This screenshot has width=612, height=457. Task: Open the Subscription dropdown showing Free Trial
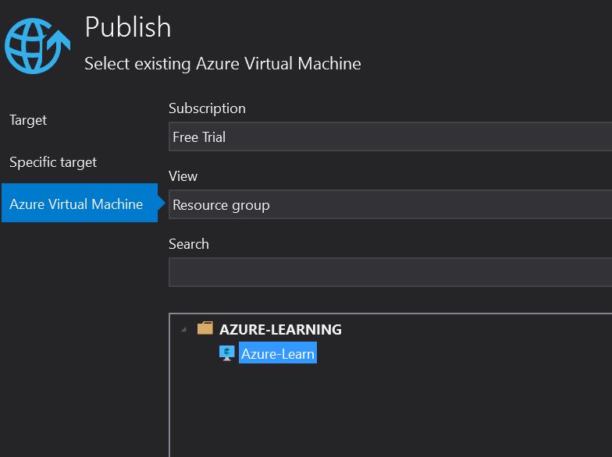390,137
